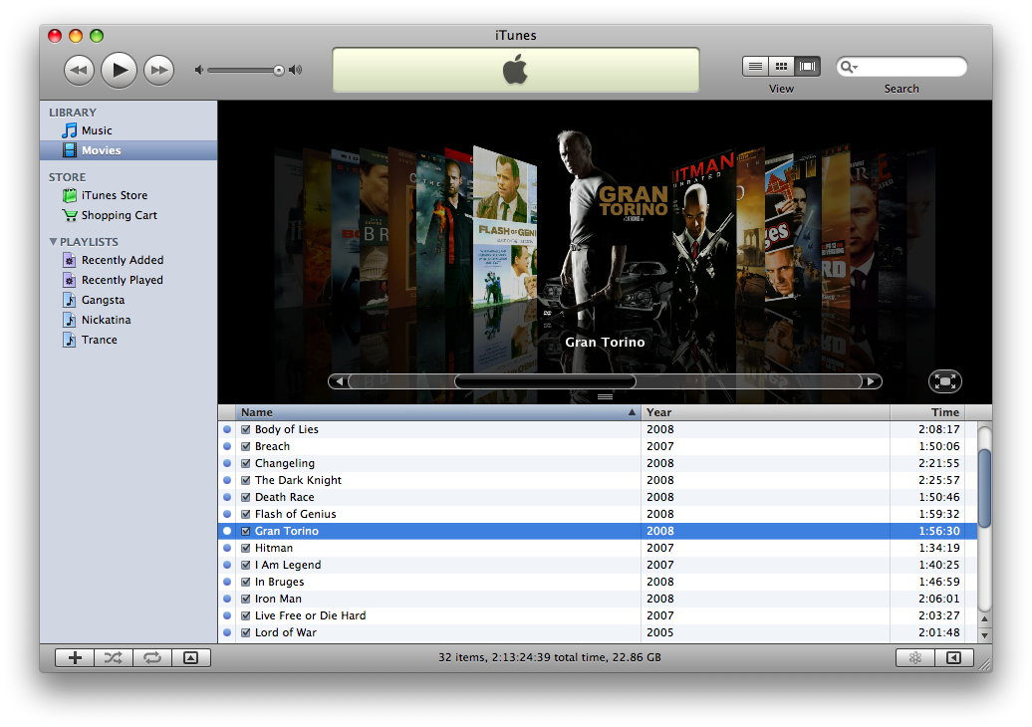Uncheck The Dark Knight checkbox
The width and height of the screenshot is (1032, 727).
pos(245,480)
